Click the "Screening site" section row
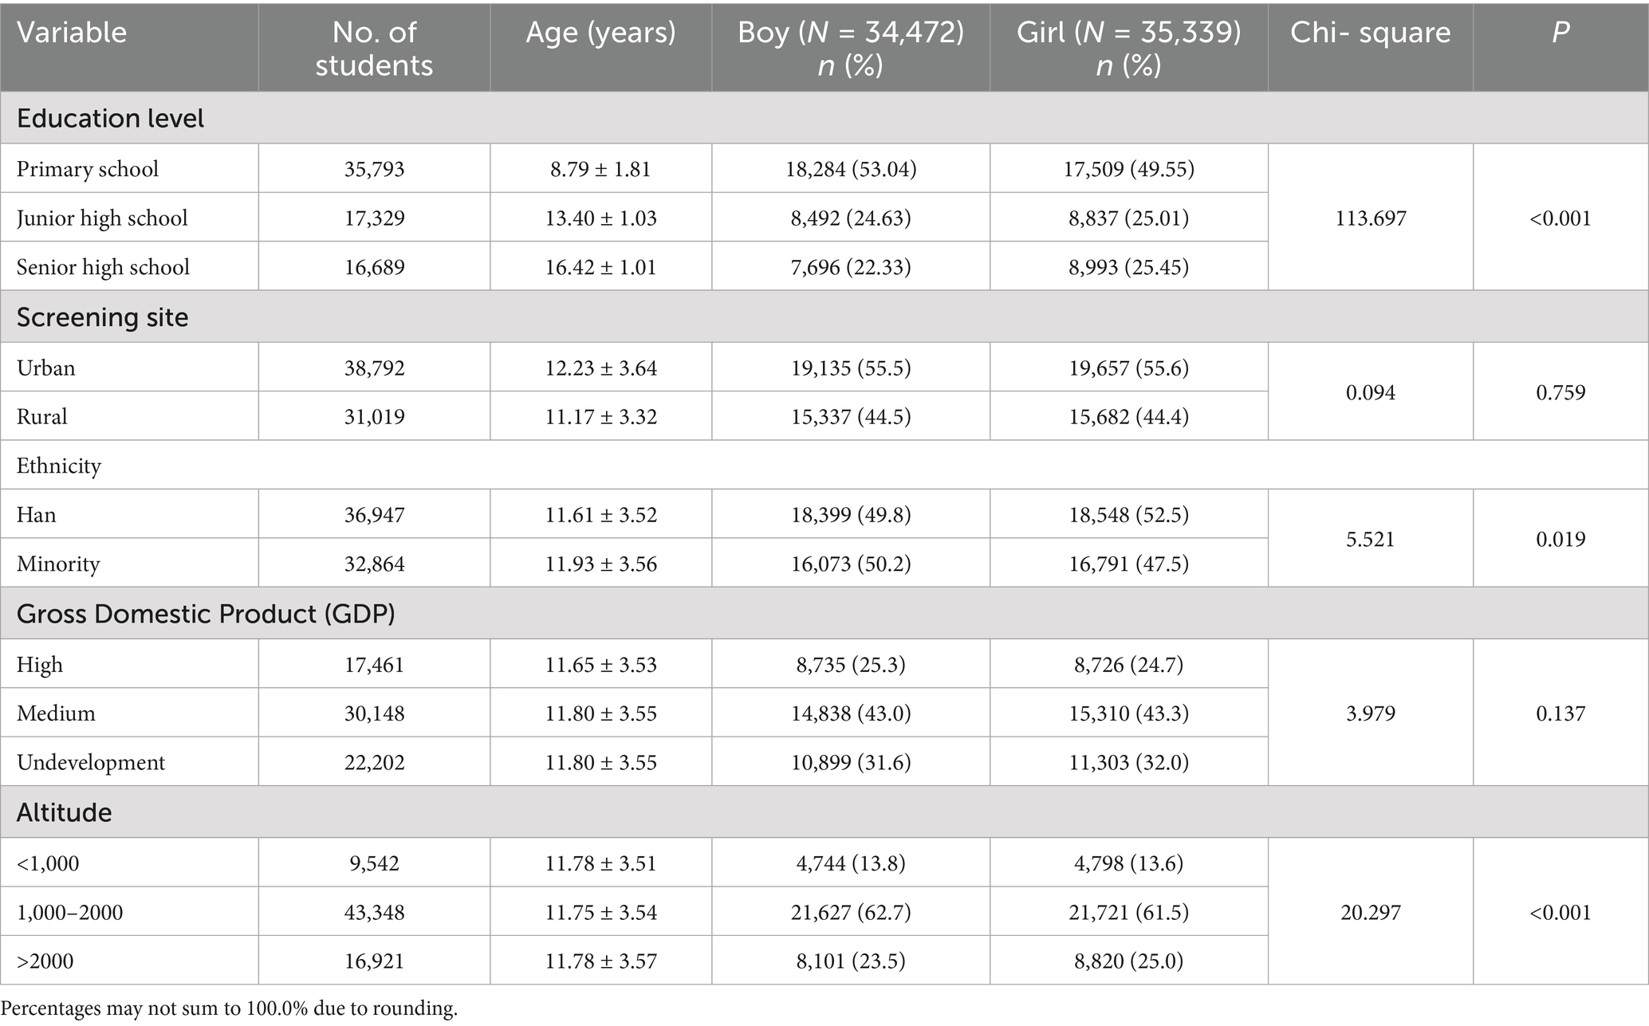This screenshot has width=1649, height=1026. pos(103,317)
